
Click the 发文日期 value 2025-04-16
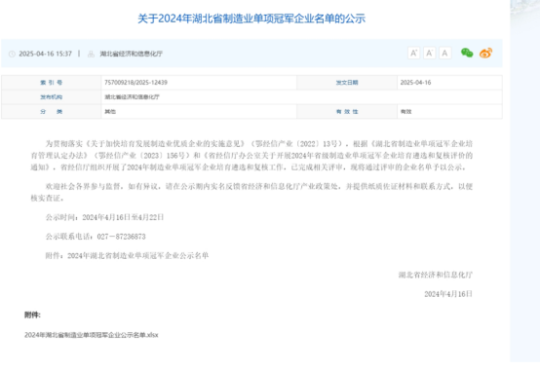415,83
